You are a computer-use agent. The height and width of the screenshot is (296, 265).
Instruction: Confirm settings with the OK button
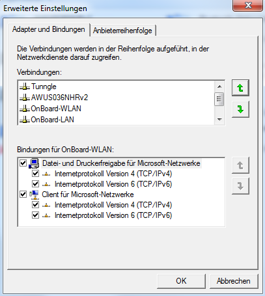[x=181, y=281]
